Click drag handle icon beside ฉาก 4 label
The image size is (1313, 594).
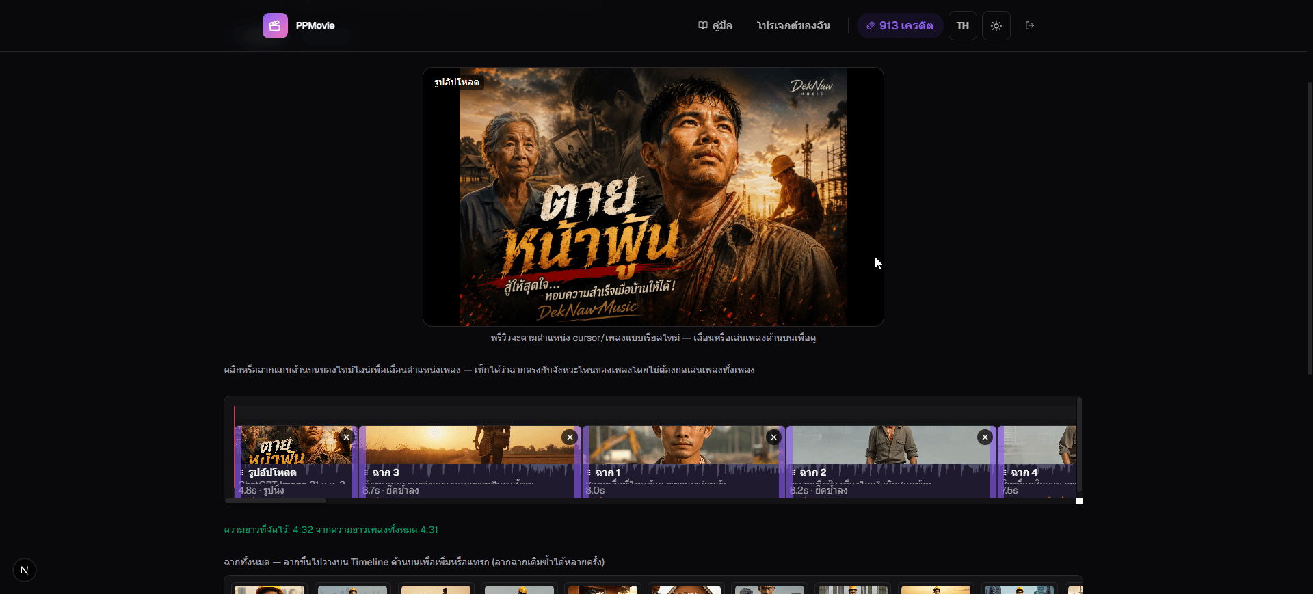1005,472
